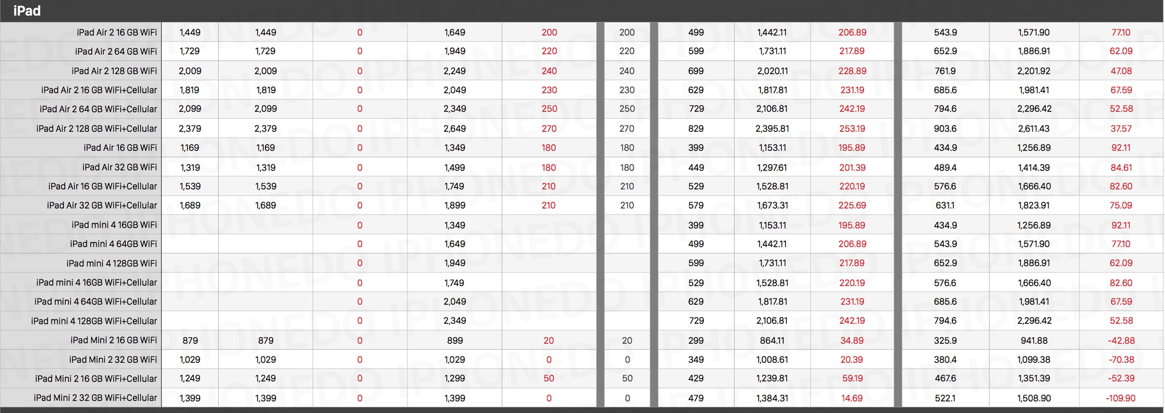Image resolution: width=1165 pixels, height=413 pixels.
Task: Click iPad Air 2 64 GB WiFi+Cellular label
Action: pos(98,109)
